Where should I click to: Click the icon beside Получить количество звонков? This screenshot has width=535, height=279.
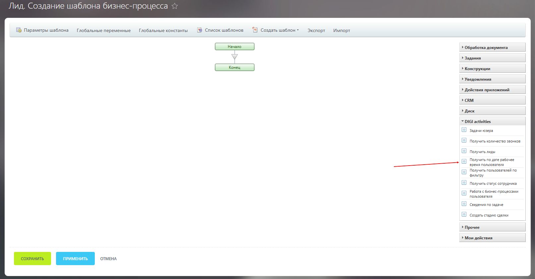[464, 140]
